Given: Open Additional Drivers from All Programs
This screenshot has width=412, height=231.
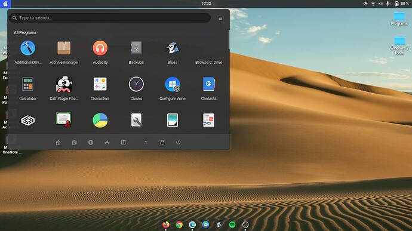Looking at the screenshot, I should [27, 53].
